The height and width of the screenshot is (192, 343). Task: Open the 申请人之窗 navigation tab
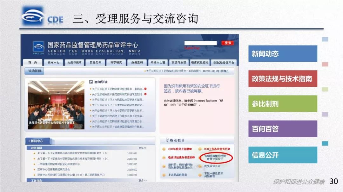[158, 62]
